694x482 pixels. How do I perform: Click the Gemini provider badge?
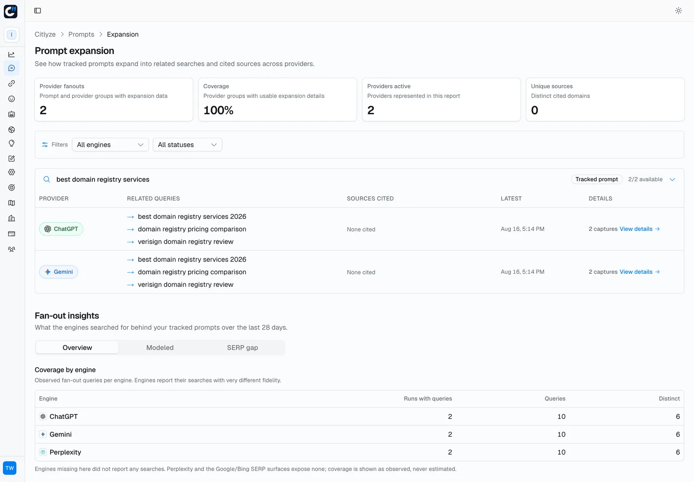coord(58,272)
